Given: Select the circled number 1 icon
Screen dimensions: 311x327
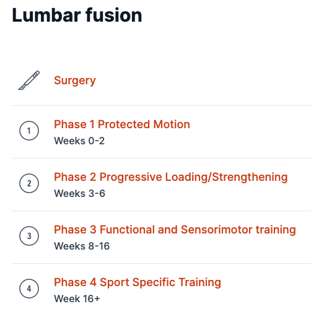Looking at the screenshot, I should coord(29,131).
